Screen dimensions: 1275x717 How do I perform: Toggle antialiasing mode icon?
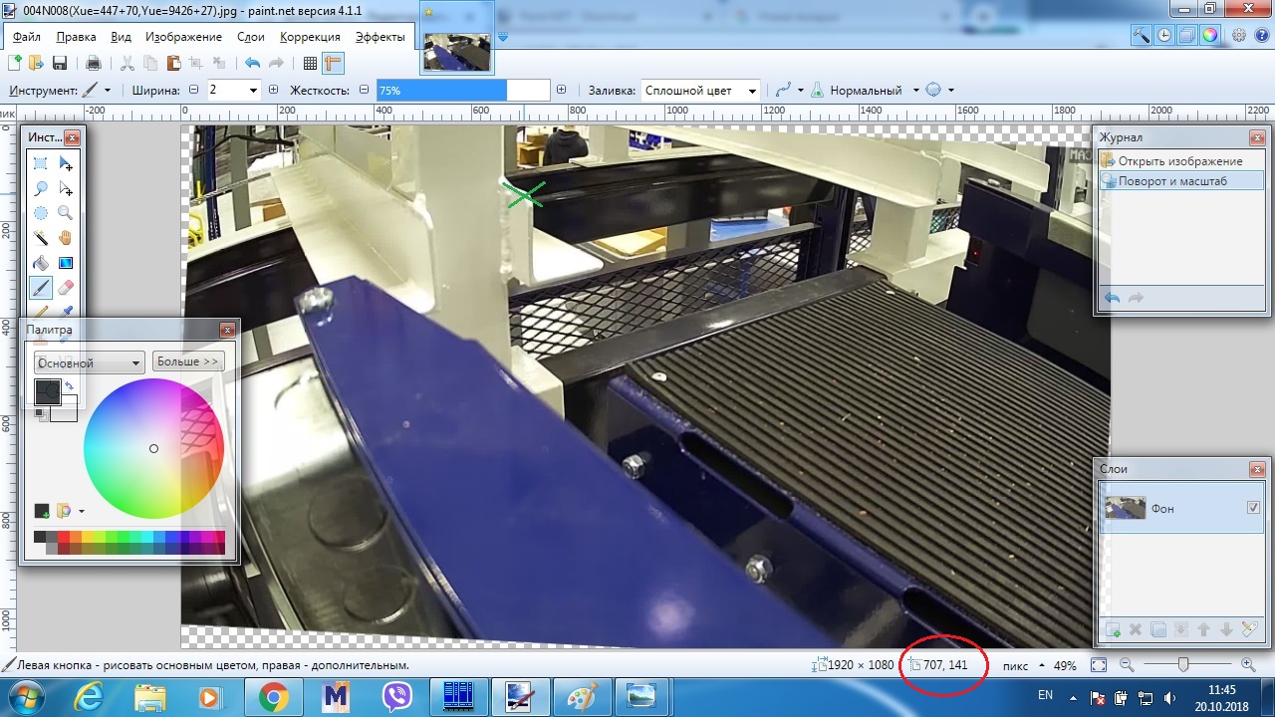[783, 90]
